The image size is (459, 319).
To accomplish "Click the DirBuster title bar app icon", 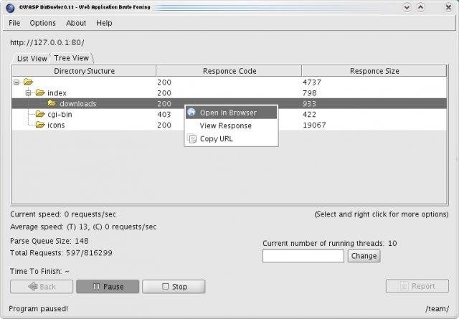I will click(10, 8).
